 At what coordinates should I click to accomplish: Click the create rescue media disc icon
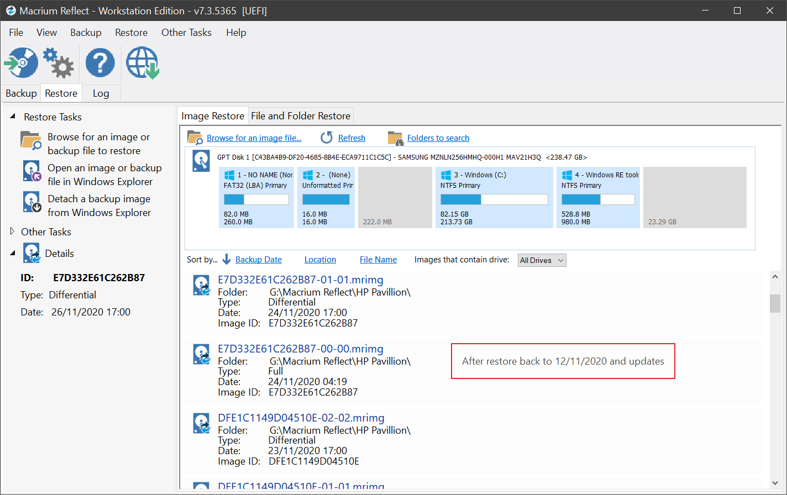pyautogui.click(x=21, y=62)
